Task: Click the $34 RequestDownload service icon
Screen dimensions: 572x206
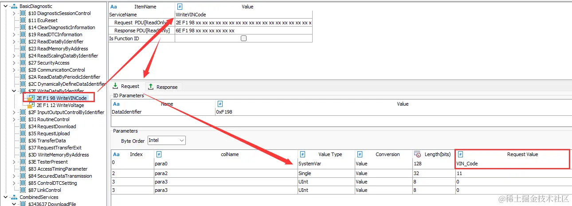Action: 23,126
